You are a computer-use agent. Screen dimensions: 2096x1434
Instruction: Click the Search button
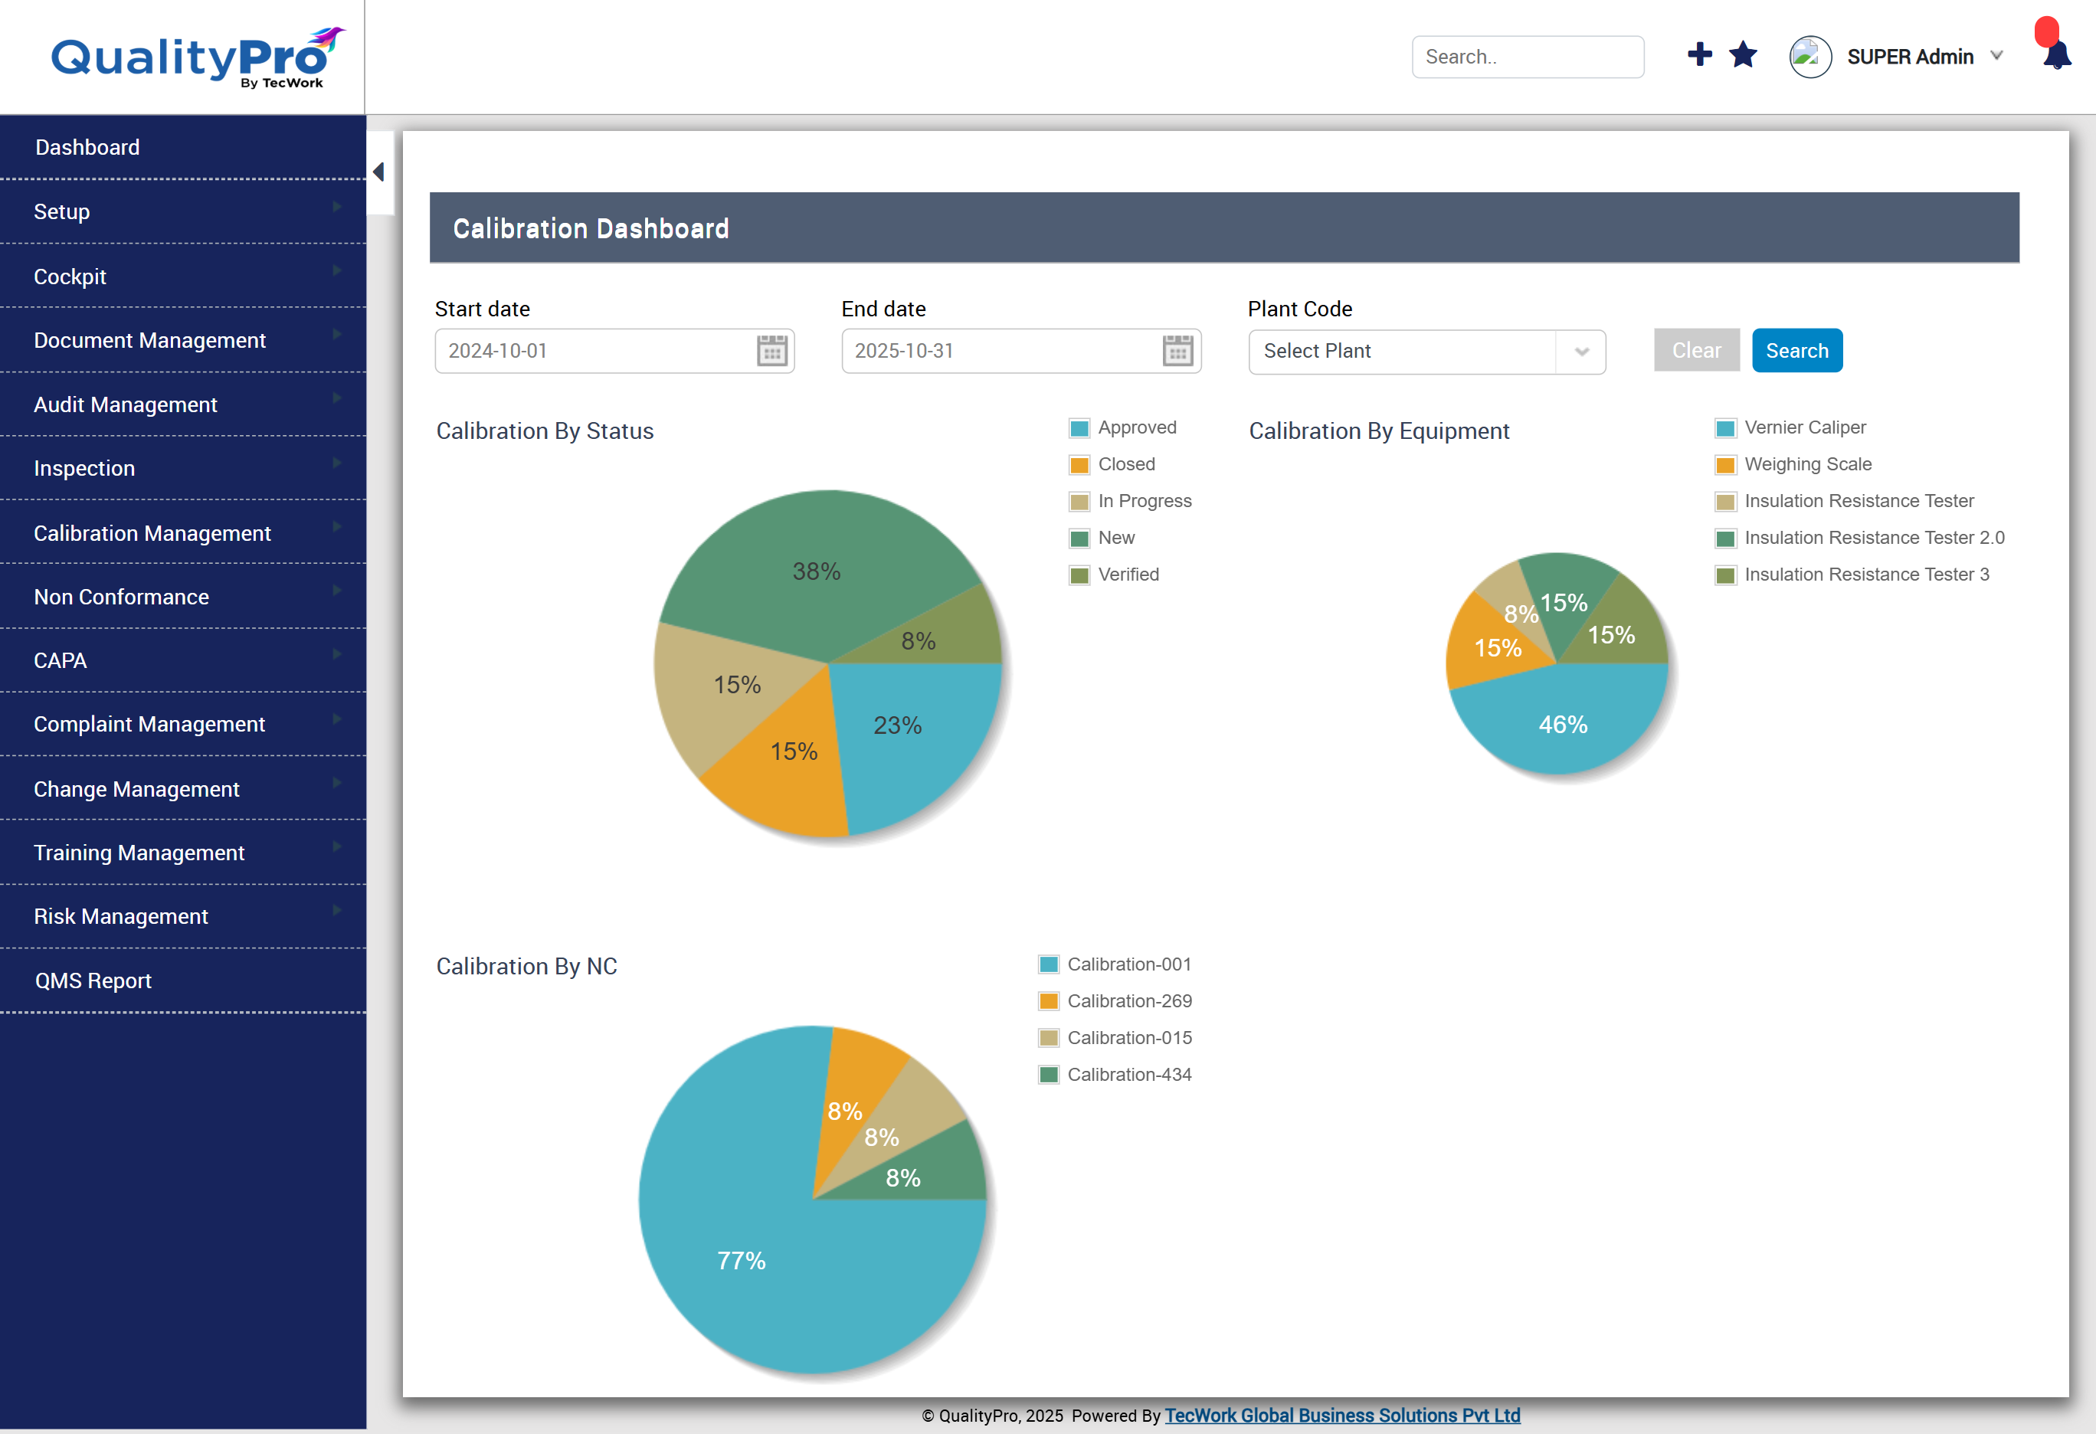point(1796,351)
